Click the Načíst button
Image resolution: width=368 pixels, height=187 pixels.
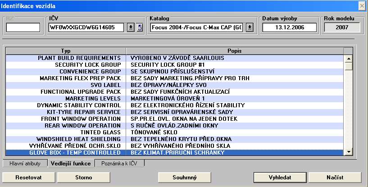(x=335, y=177)
